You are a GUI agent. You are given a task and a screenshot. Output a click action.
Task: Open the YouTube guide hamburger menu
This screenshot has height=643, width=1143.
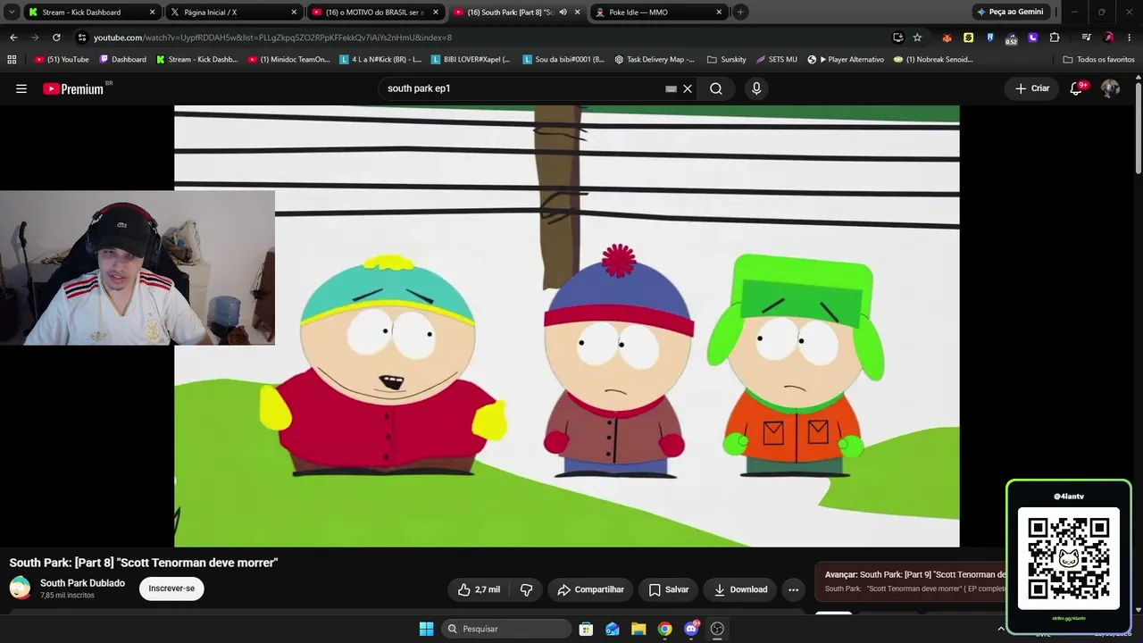21,88
